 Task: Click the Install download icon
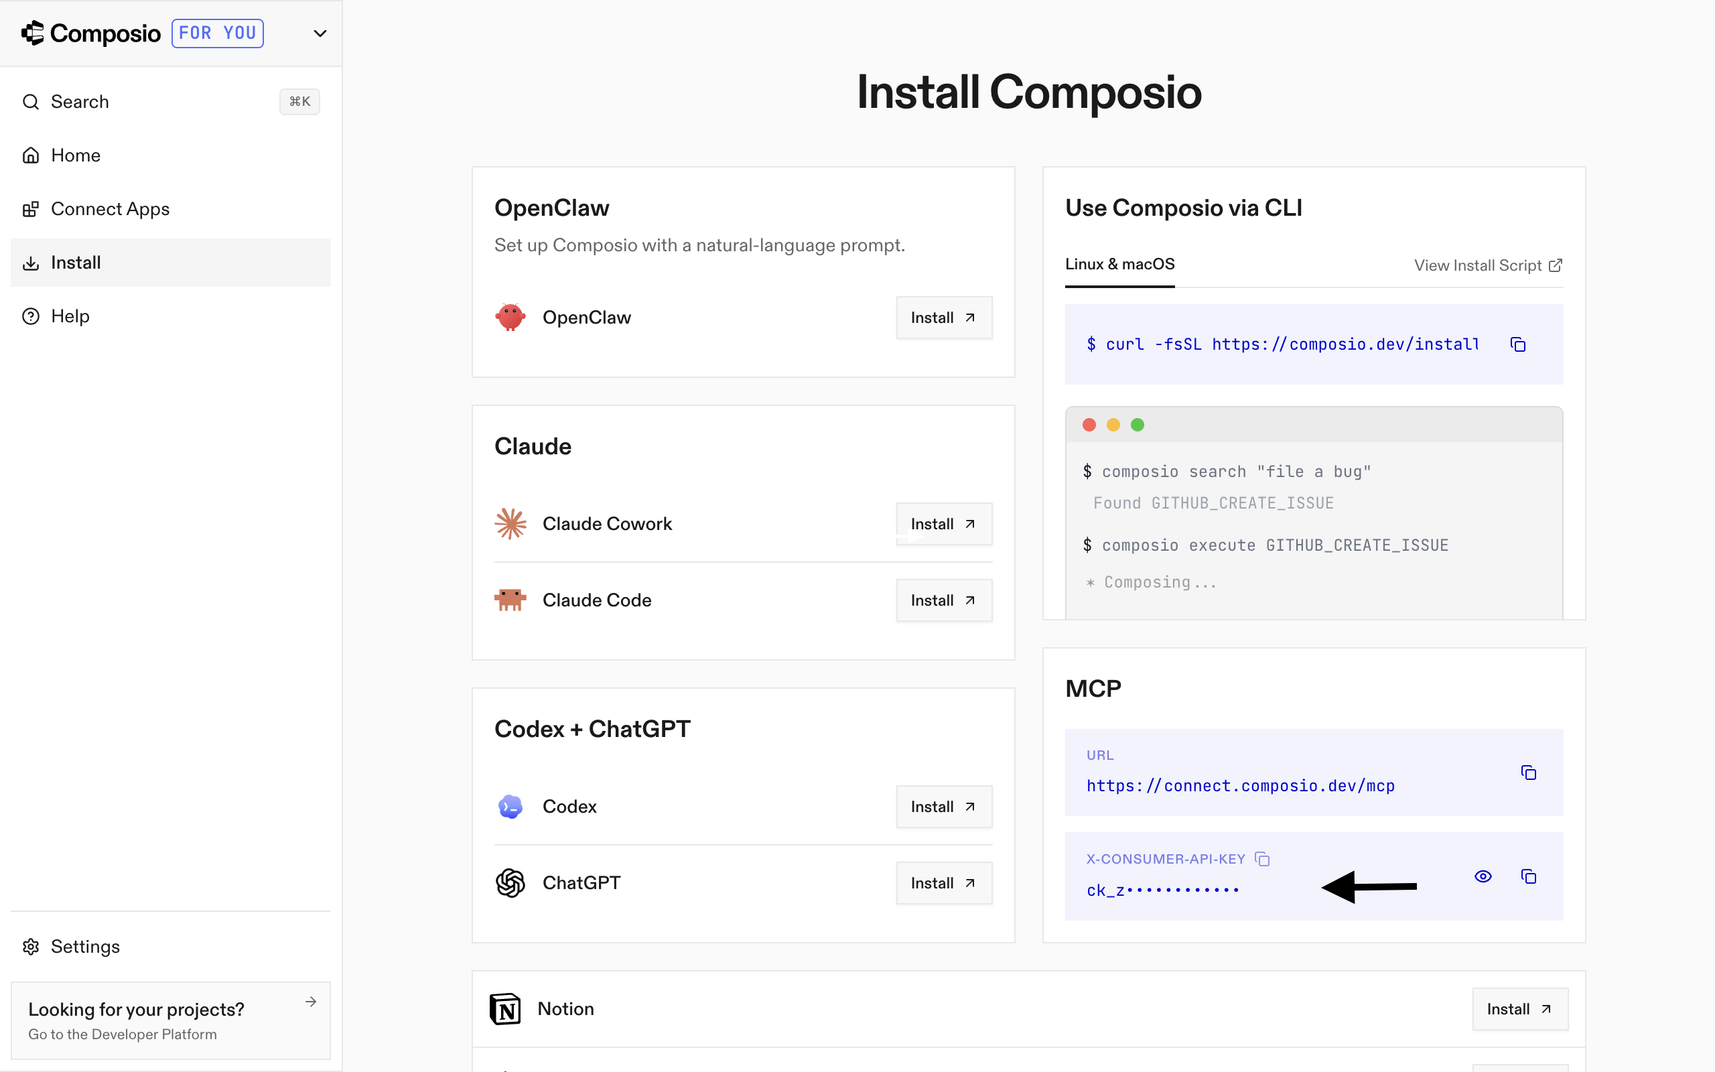30,263
